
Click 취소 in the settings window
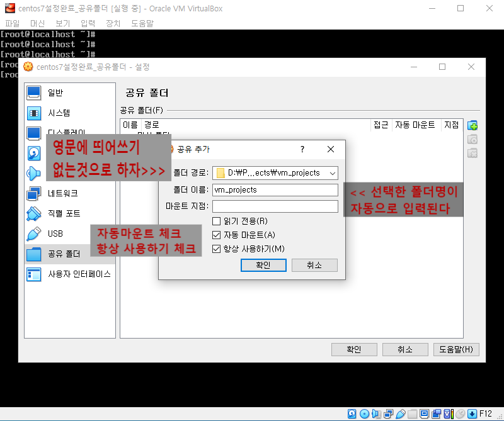tap(405, 349)
